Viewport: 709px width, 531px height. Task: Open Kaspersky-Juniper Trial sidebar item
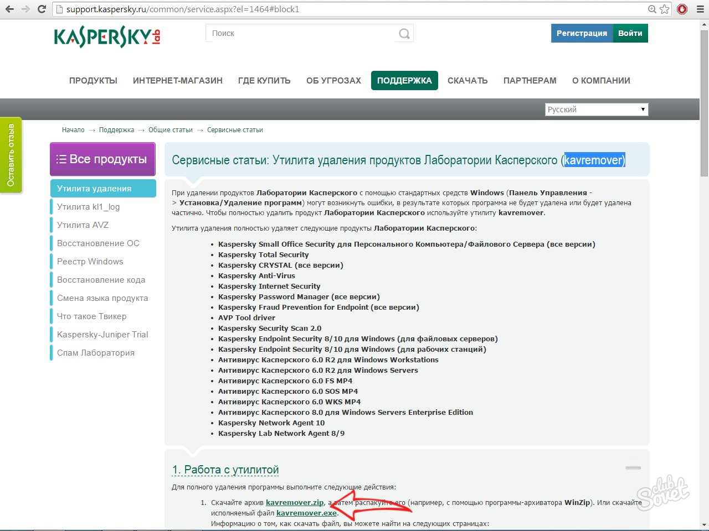tap(102, 335)
